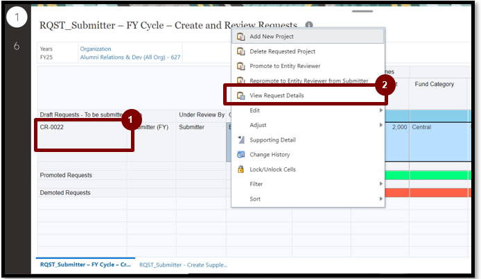Select View Request Details
The height and width of the screenshot is (279, 481).
pos(308,96)
